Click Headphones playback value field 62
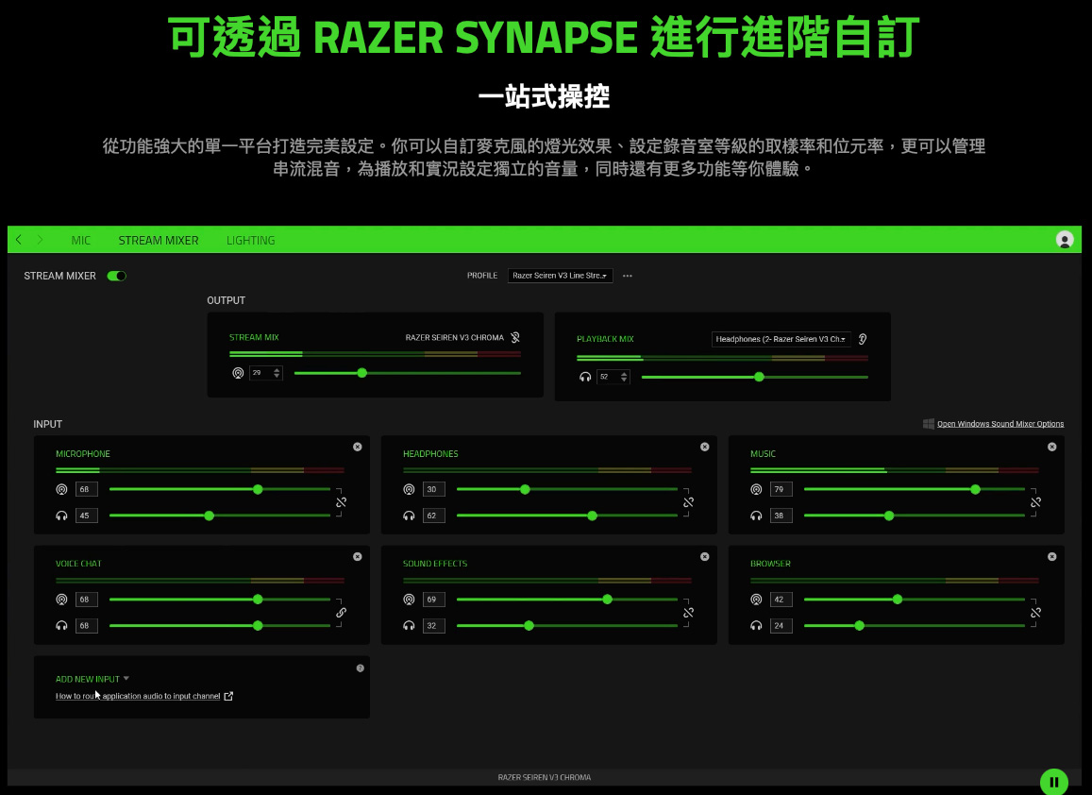Viewport: 1092px width, 795px height. tap(433, 516)
